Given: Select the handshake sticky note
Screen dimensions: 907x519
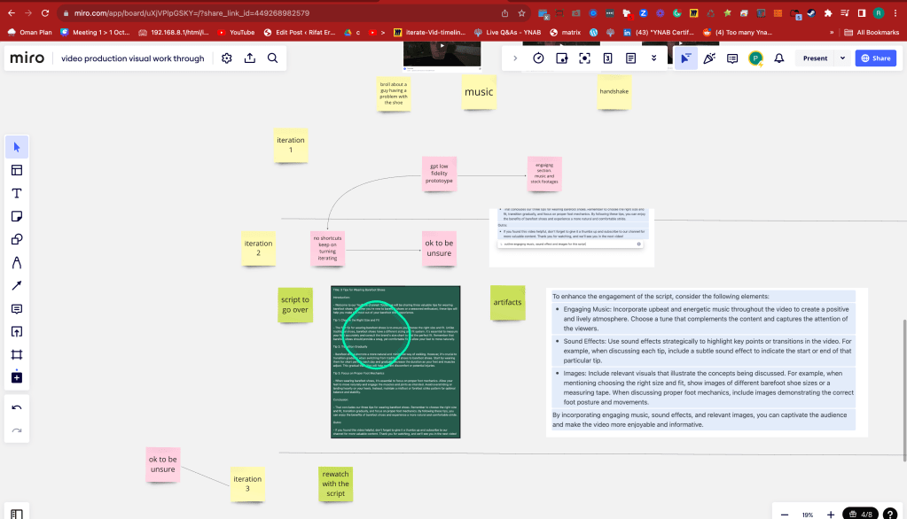Looking at the screenshot, I should point(614,92).
